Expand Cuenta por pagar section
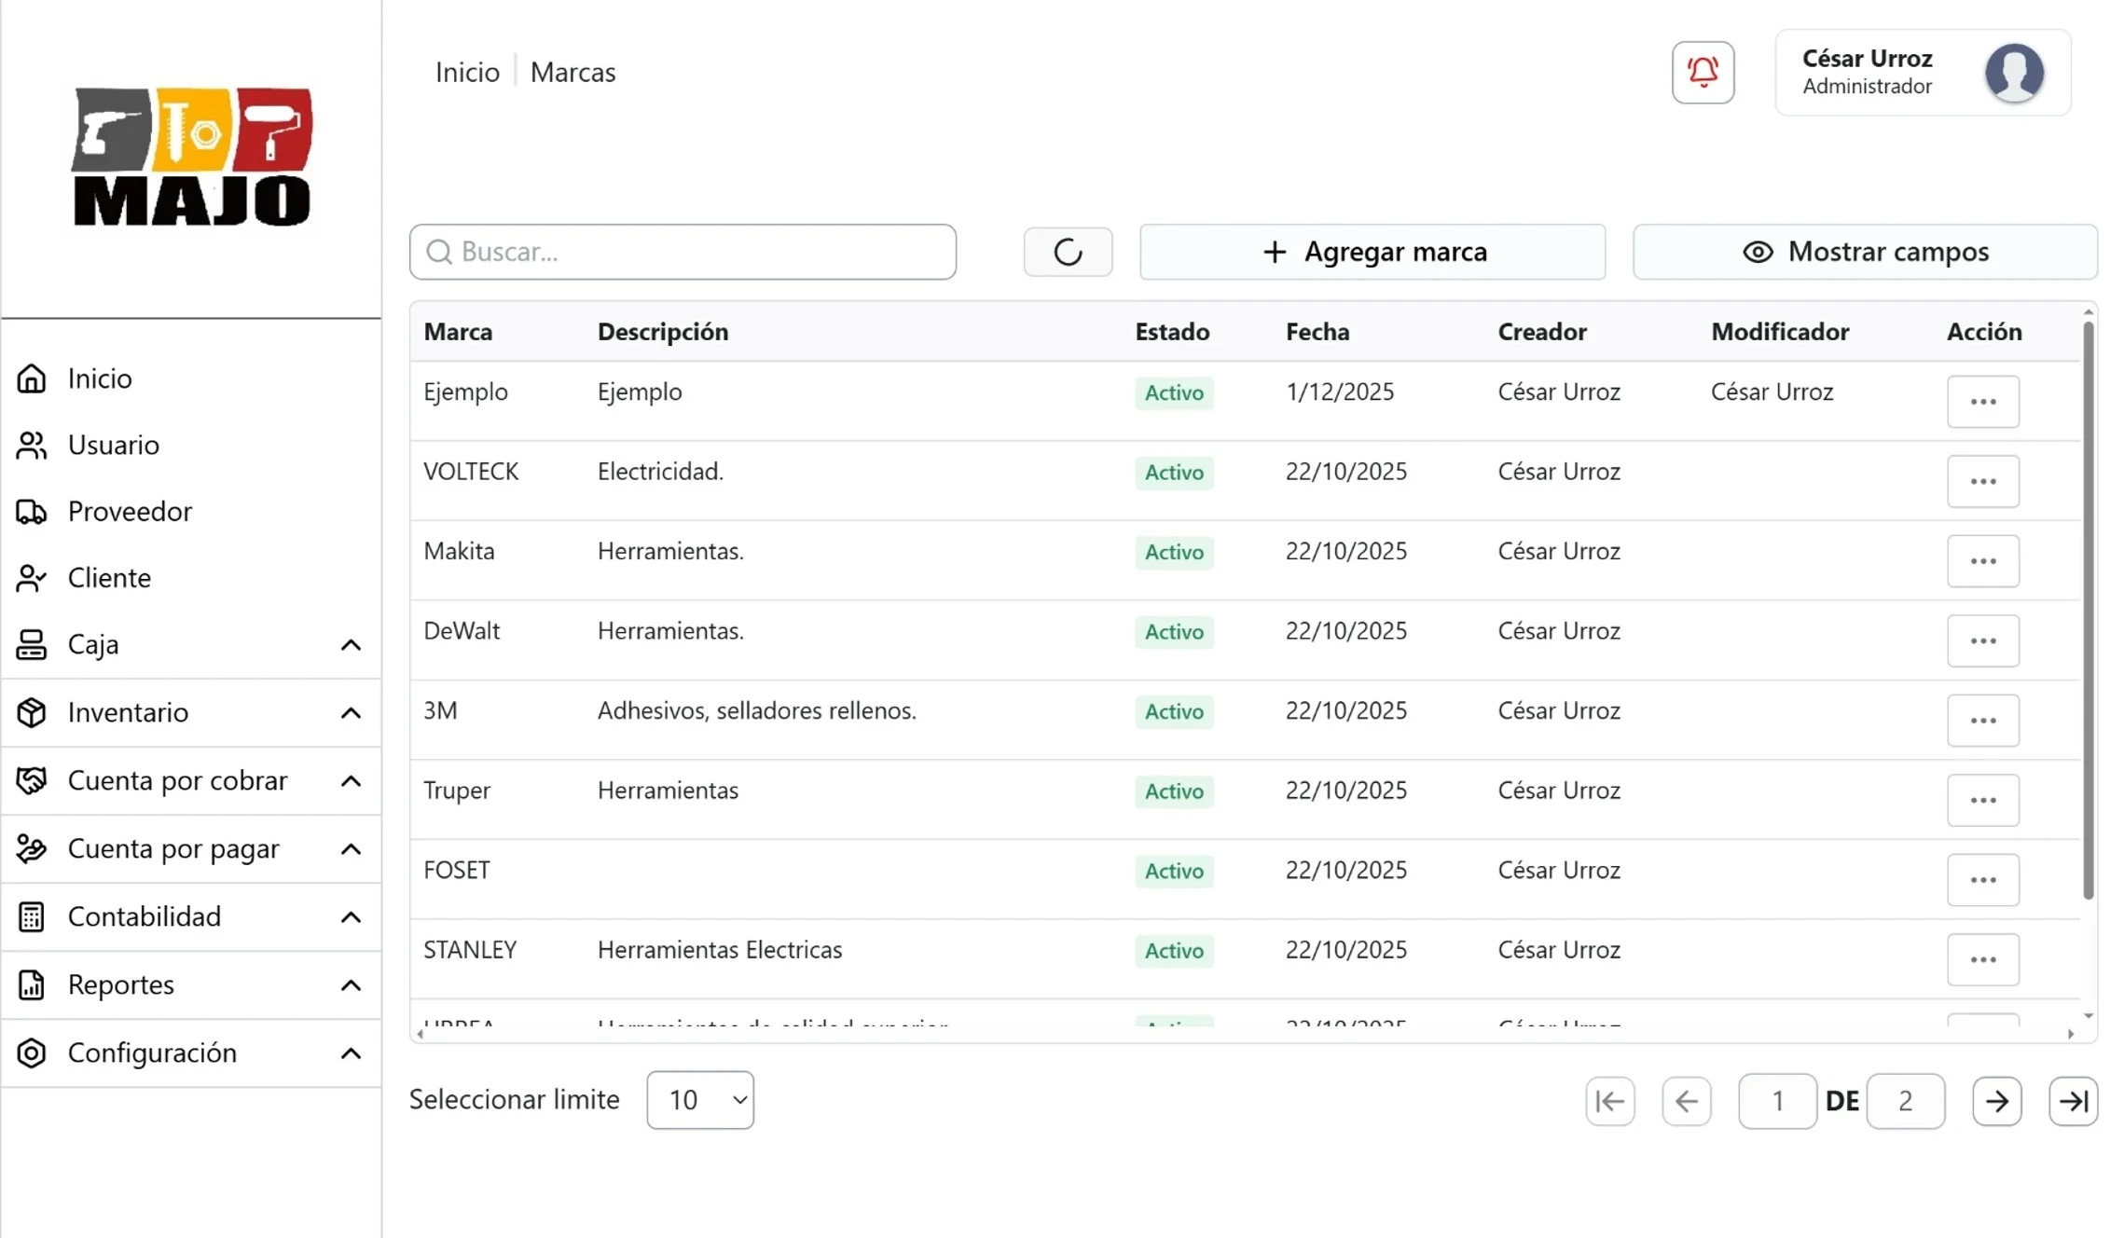This screenshot has width=2124, height=1238. point(190,848)
